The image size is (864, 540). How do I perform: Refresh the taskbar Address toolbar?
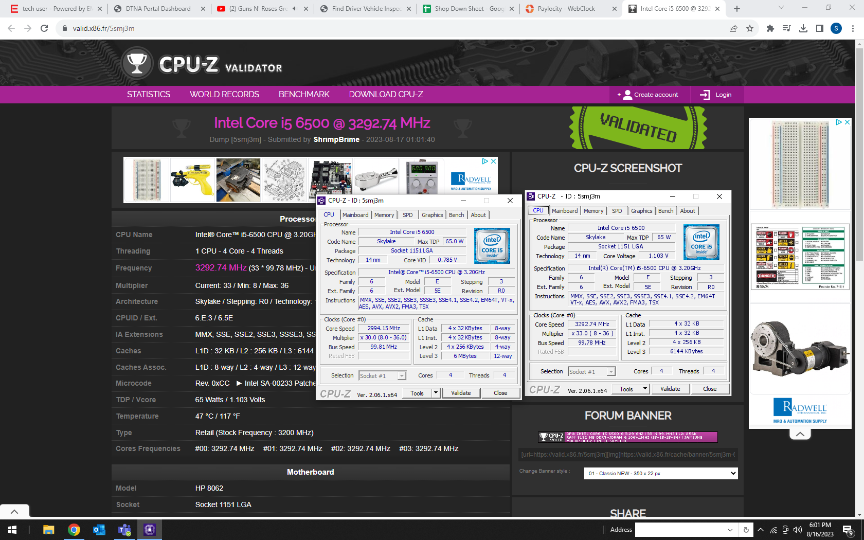tap(746, 530)
